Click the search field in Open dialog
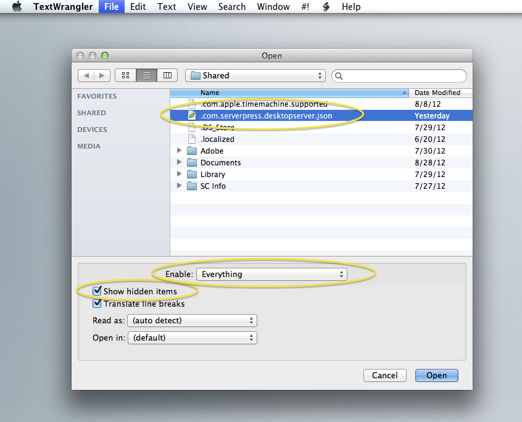Screen dimensions: 522x422 [399, 76]
